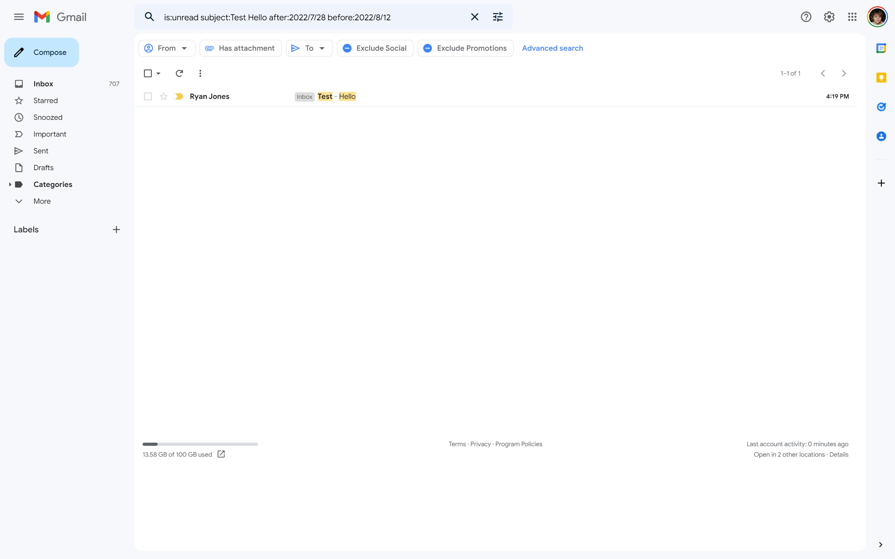Open select options dropdown arrow
This screenshot has width=895, height=559.
(158, 74)
